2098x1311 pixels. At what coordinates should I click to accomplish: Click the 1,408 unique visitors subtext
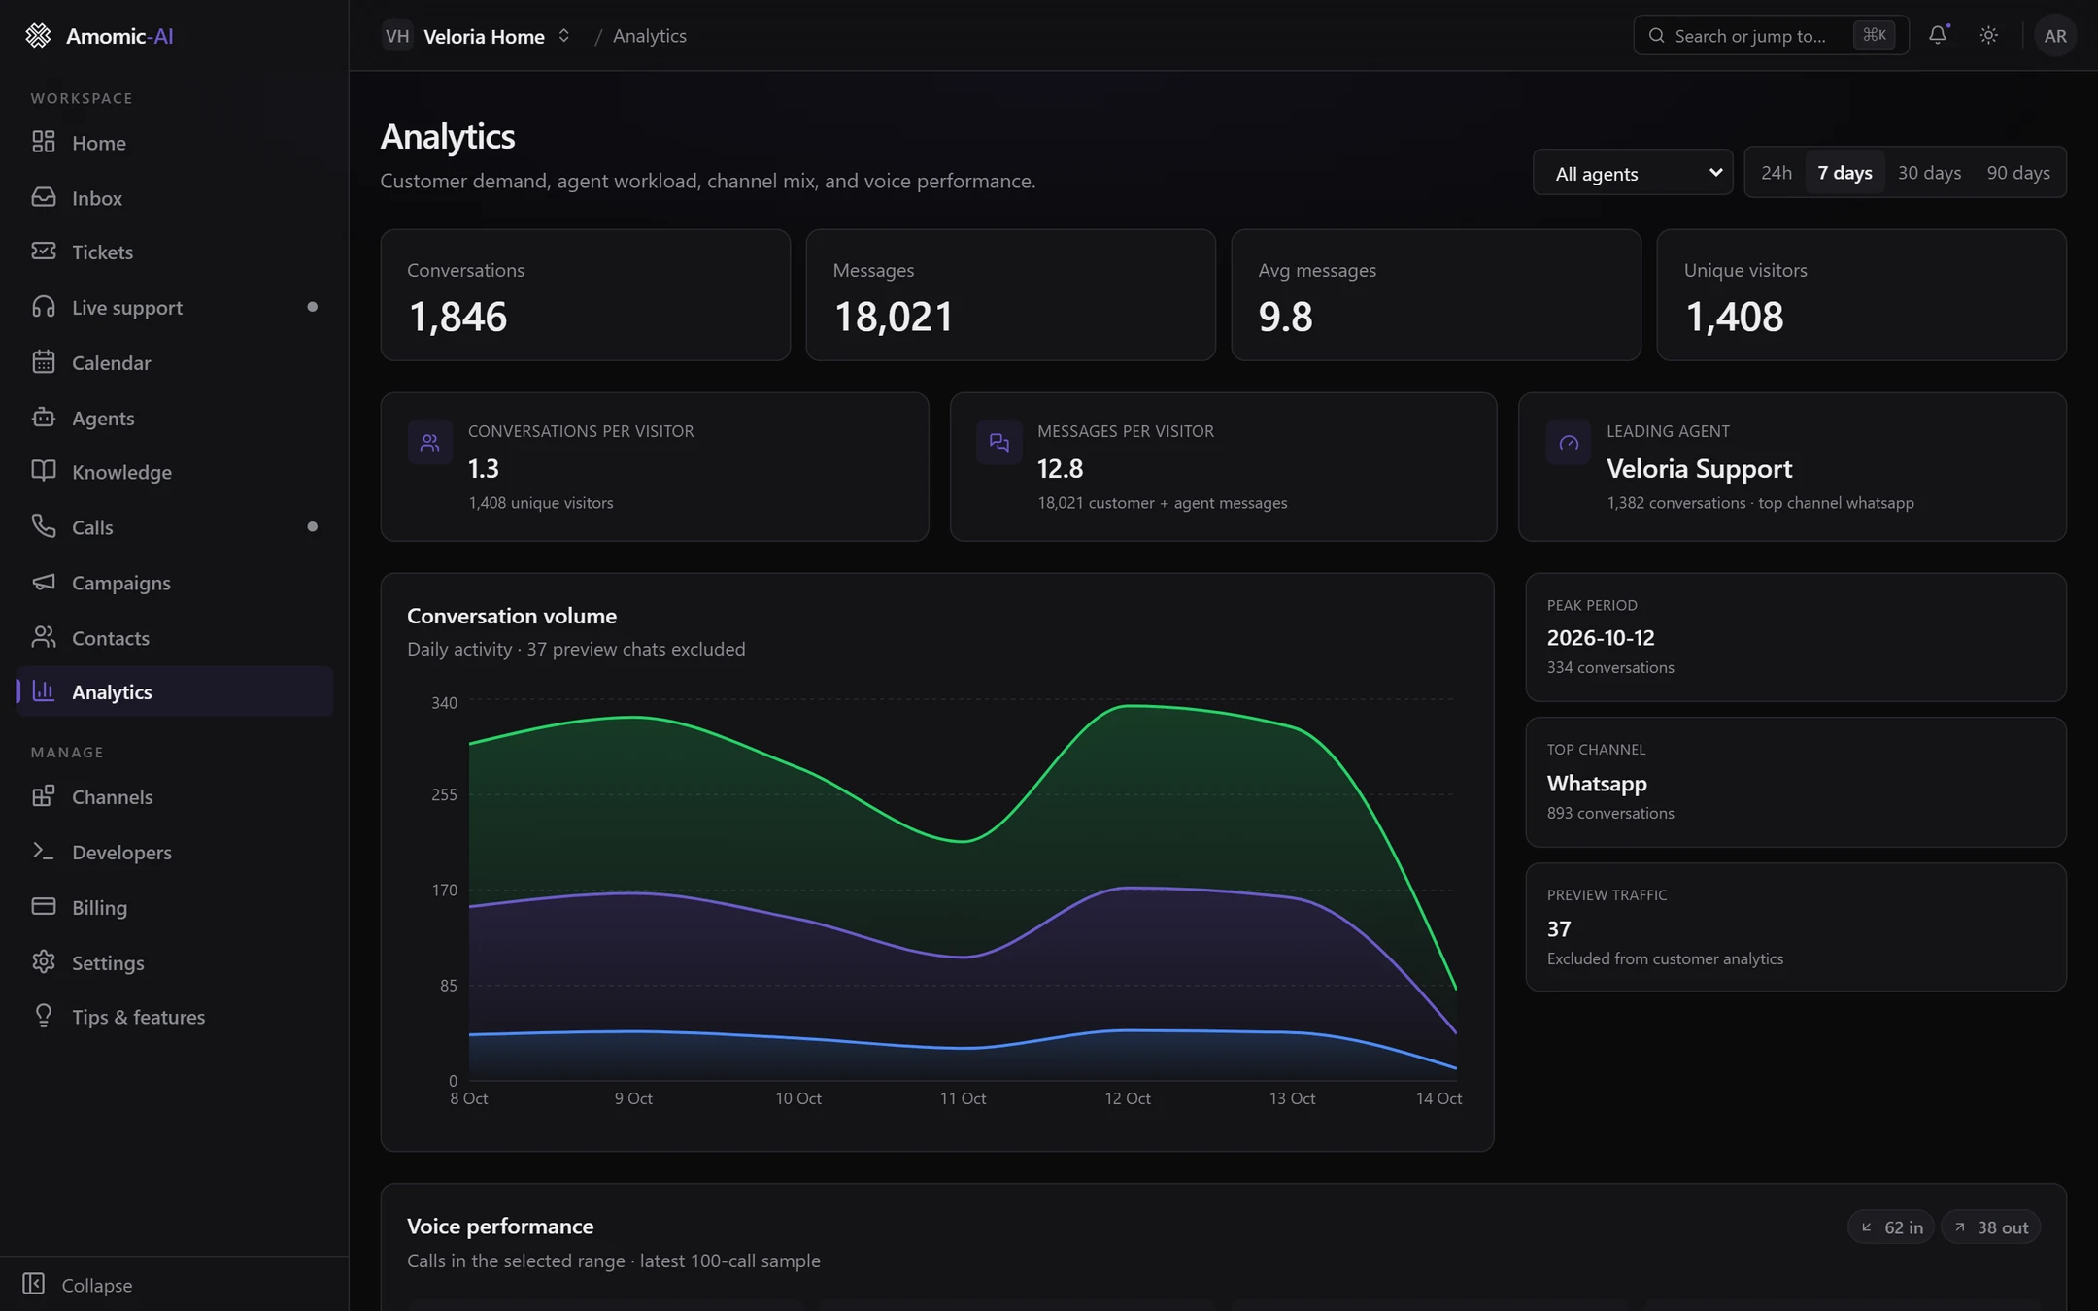tap(541, 503)
